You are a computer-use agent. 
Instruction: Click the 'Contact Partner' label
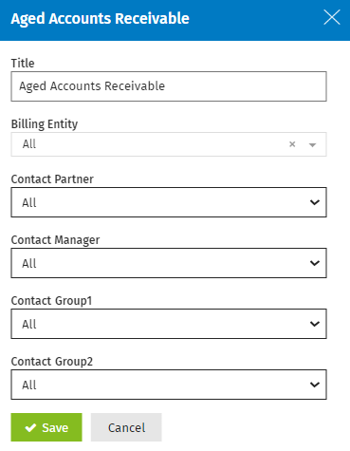(52, 179)
